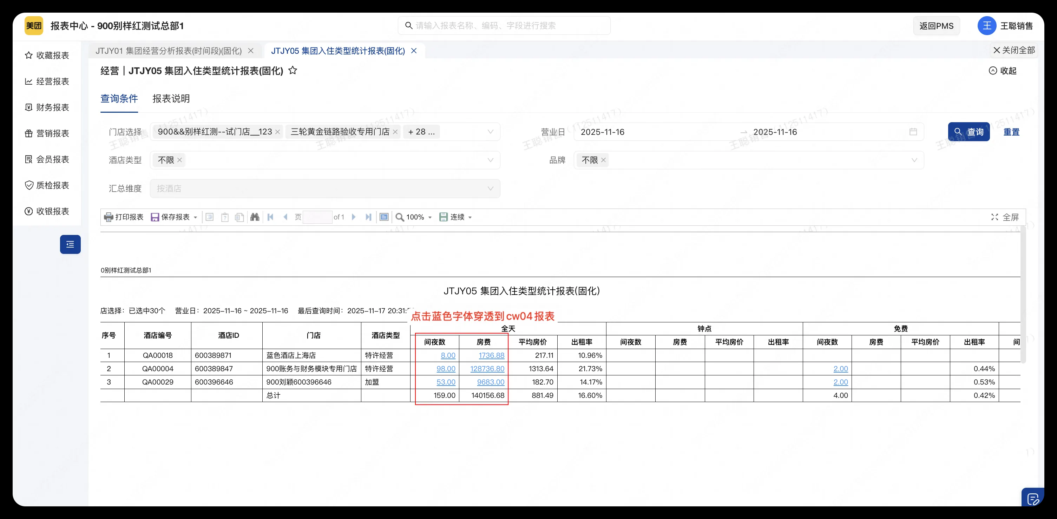Click the 查询 button
The height and width of the screenshot is (519, 1057).
pos(969,132)
